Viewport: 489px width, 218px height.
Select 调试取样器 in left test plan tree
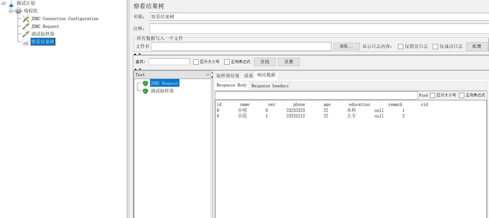(43, 34)
